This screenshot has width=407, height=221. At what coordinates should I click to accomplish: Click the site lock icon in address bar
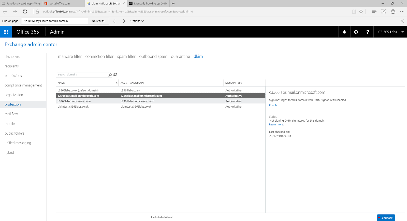(37, 11)
